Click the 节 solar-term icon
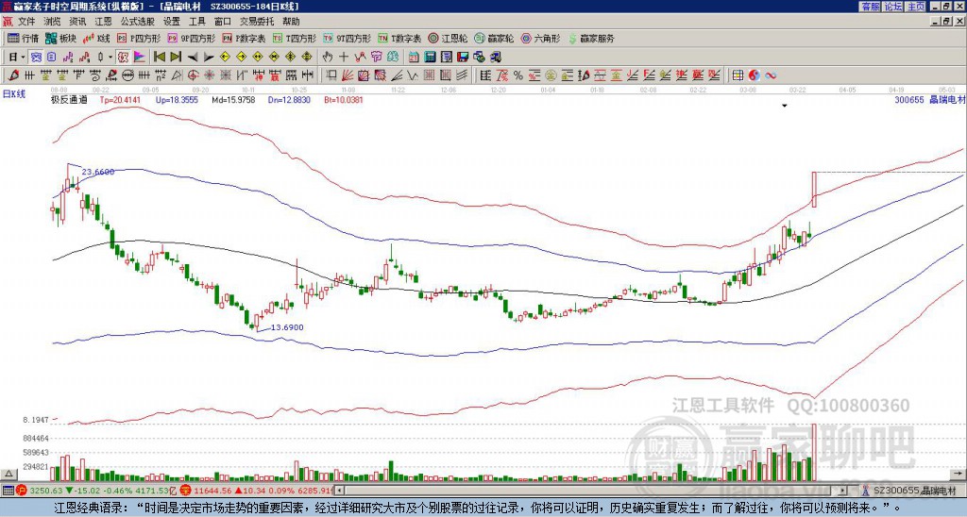 (376, 58)
